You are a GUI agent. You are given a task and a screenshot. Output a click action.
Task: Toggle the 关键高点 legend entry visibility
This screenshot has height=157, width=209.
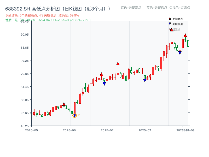[176, 19]
